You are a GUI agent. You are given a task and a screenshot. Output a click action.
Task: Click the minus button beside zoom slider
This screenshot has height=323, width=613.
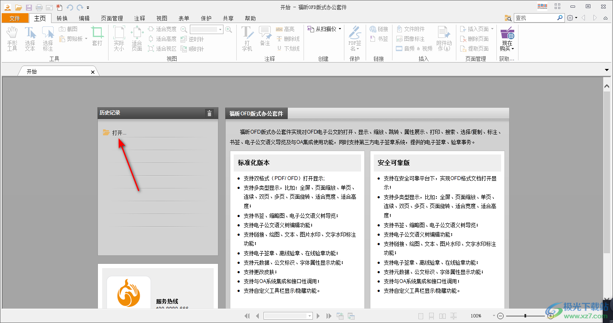tap(501, 316)
